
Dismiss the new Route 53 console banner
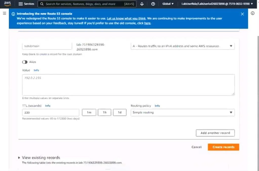[242, 14]
